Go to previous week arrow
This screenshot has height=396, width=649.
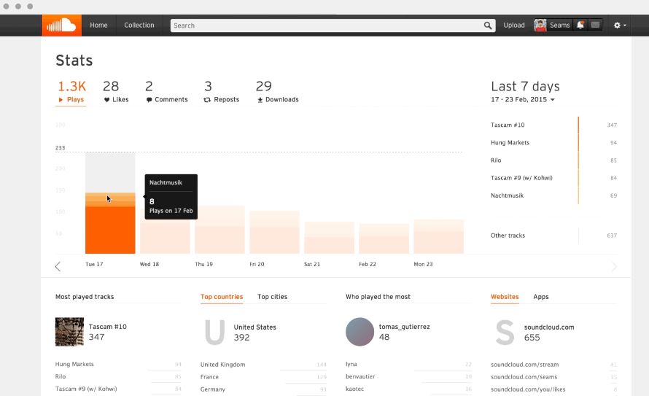[x=58, y=266]
